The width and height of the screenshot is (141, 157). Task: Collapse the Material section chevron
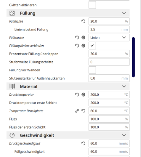tap(124, 86)
